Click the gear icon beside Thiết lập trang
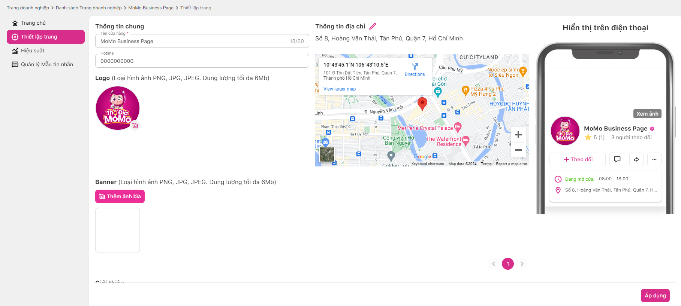 (15, 37)
